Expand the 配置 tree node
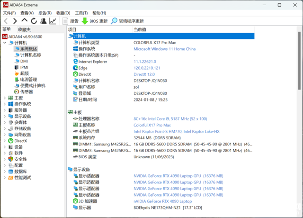Viewport: 303px width, 218px height. pos(5,165)
